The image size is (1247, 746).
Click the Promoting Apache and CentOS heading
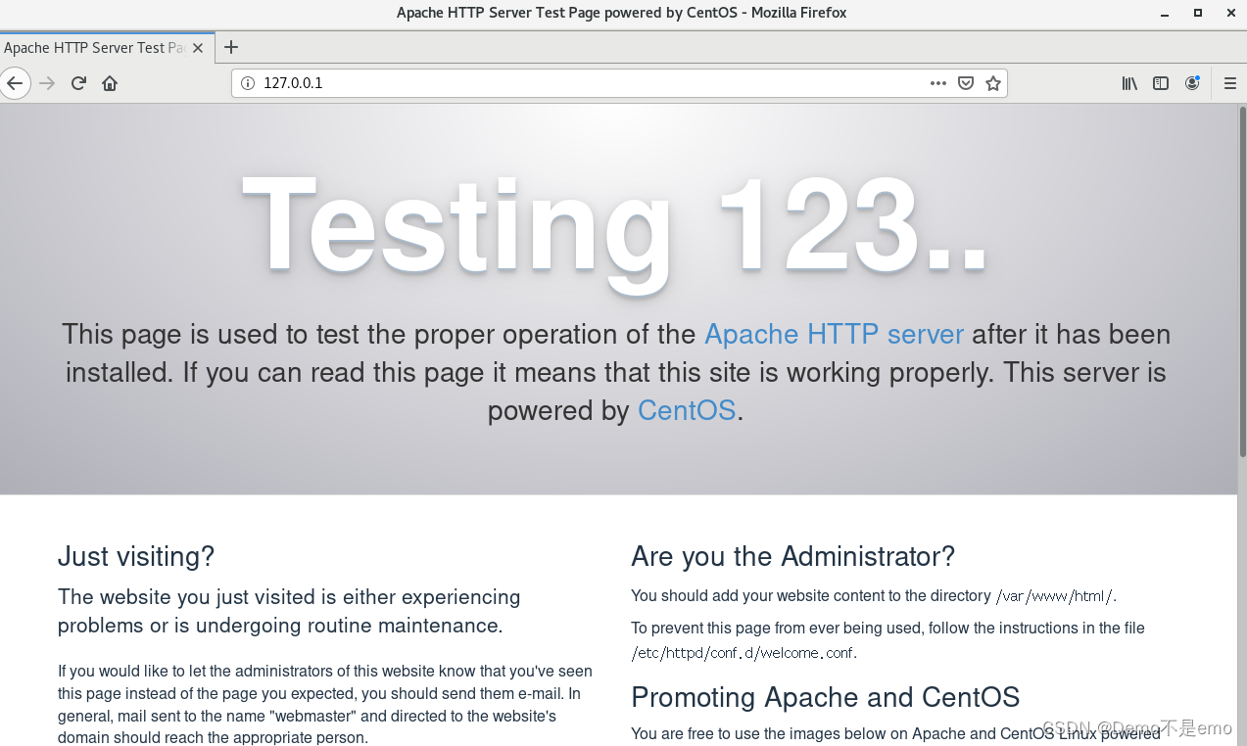pos(826,697)
